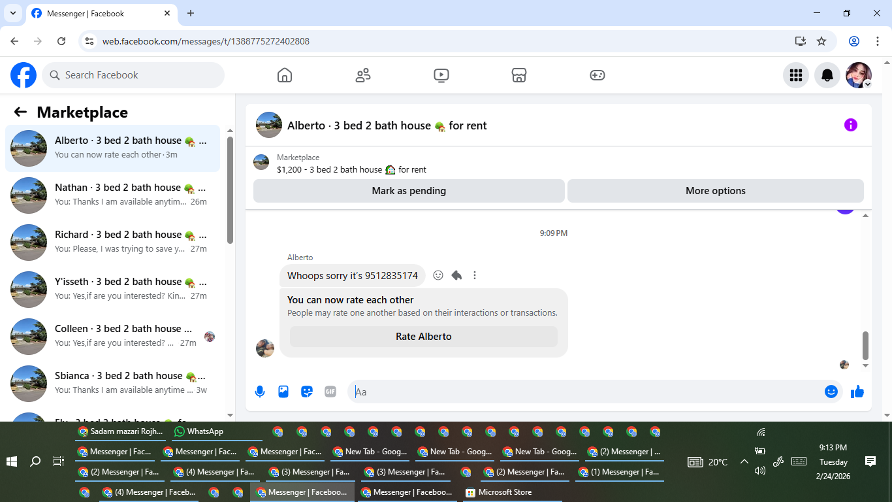Open the three-dot More menu on Alberto's message
The height and width of the screenshot is (502, 892).
475,275
